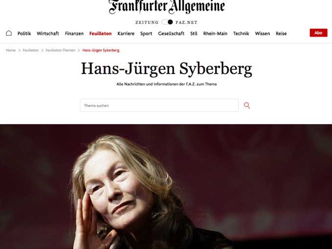Click the red magnifier search icon

coord(247,105)
